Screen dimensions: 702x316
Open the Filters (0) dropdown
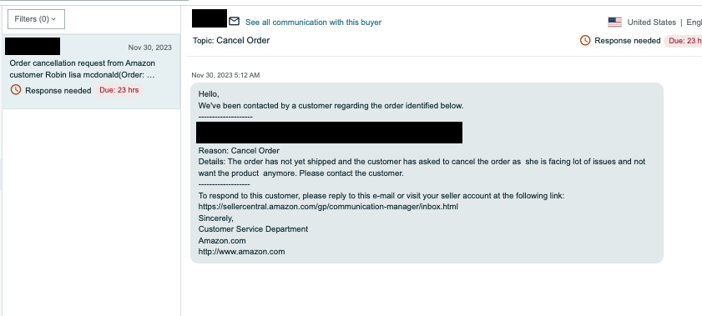coord(36,19)
